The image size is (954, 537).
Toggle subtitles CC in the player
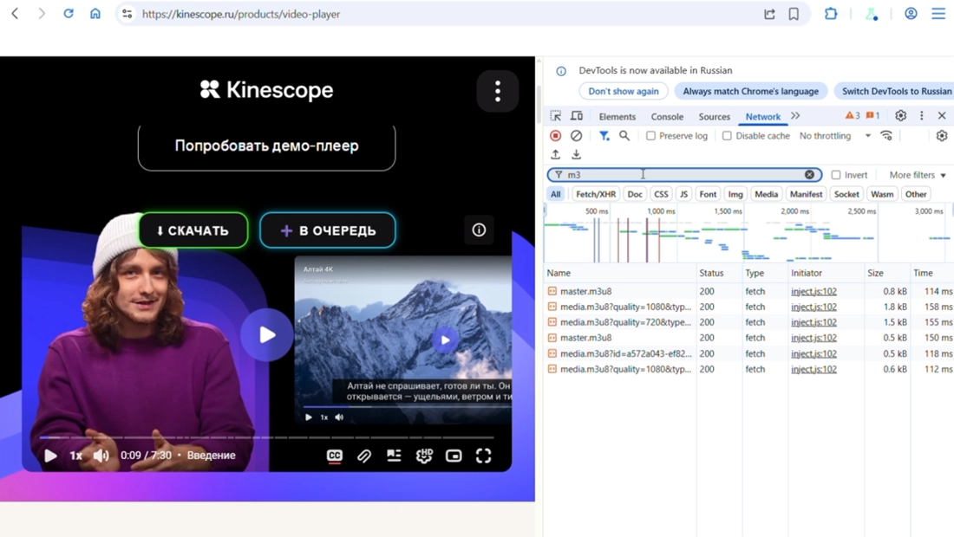coord(335,456)
